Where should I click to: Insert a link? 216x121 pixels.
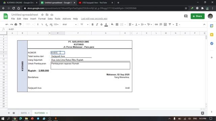click(x=156, y=25)
